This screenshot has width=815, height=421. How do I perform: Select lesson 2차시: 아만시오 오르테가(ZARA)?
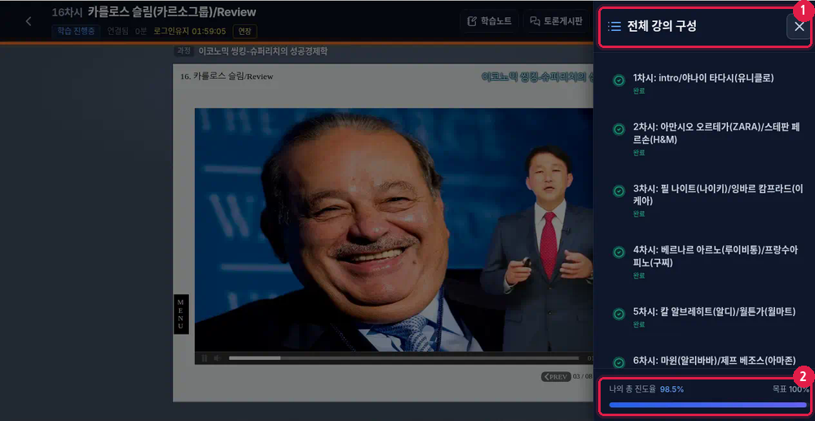716,134
